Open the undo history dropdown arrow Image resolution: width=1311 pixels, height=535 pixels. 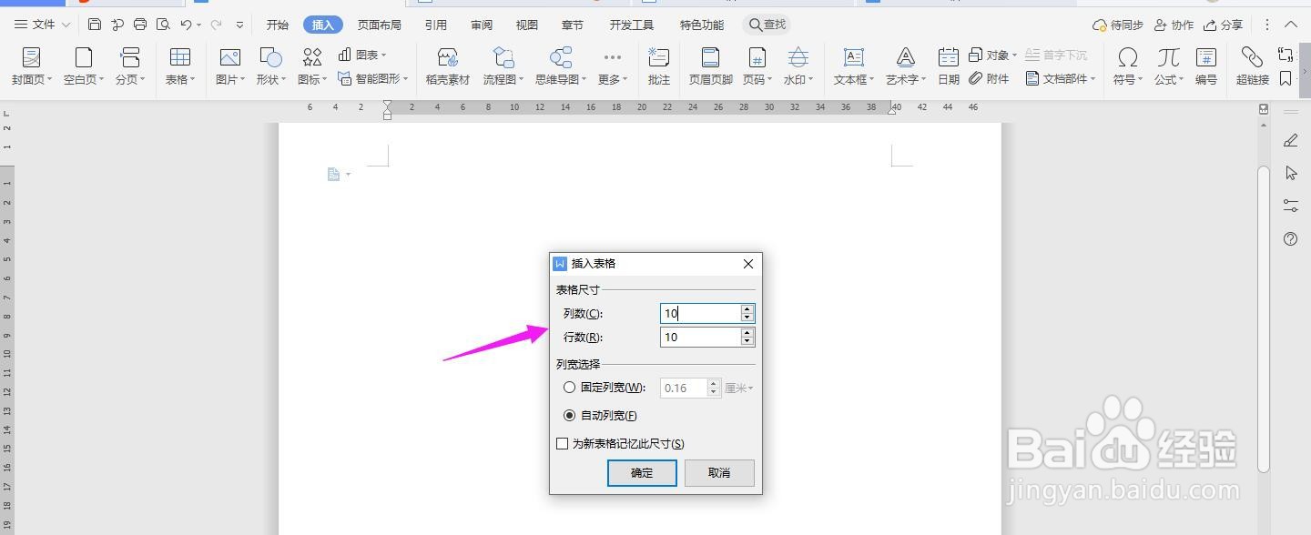point(199,25)
